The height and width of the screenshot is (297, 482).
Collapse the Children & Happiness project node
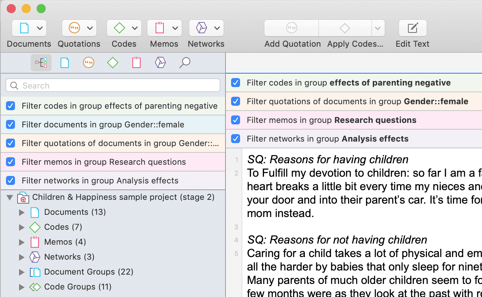click(x=10, y=198)
